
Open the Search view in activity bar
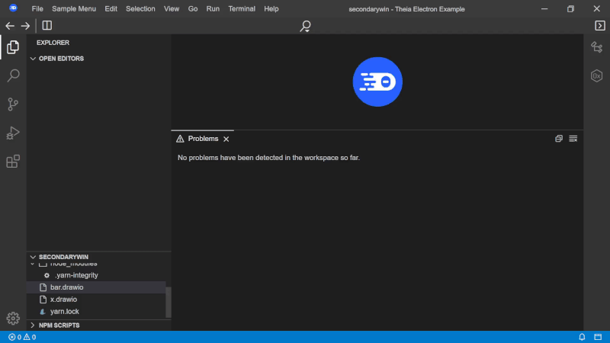pyautogui.click(x=13, y=75)
